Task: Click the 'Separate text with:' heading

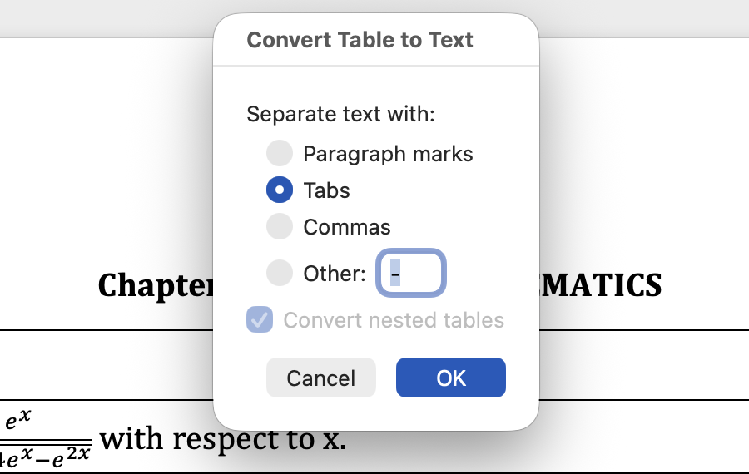Action: (x=341, y=114)
